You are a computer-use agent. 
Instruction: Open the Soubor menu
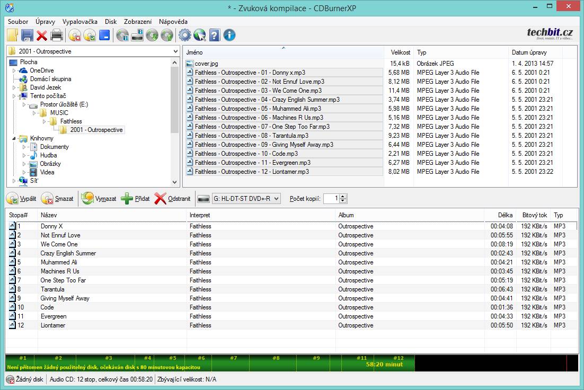[x=18, y=22]
